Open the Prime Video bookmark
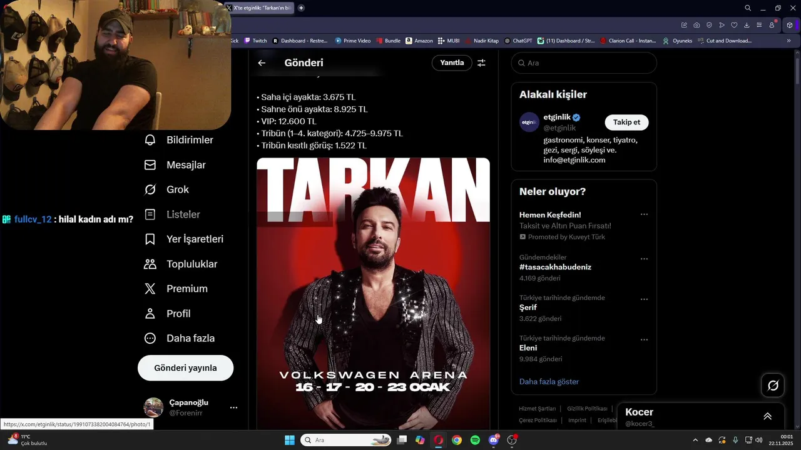Screen dimensions: 801x450 coord(353,41)
